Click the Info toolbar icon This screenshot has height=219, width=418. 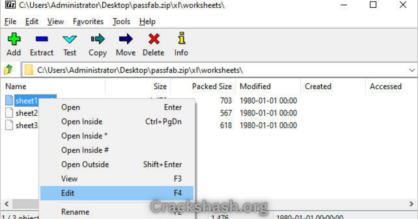tap(181, 38)
